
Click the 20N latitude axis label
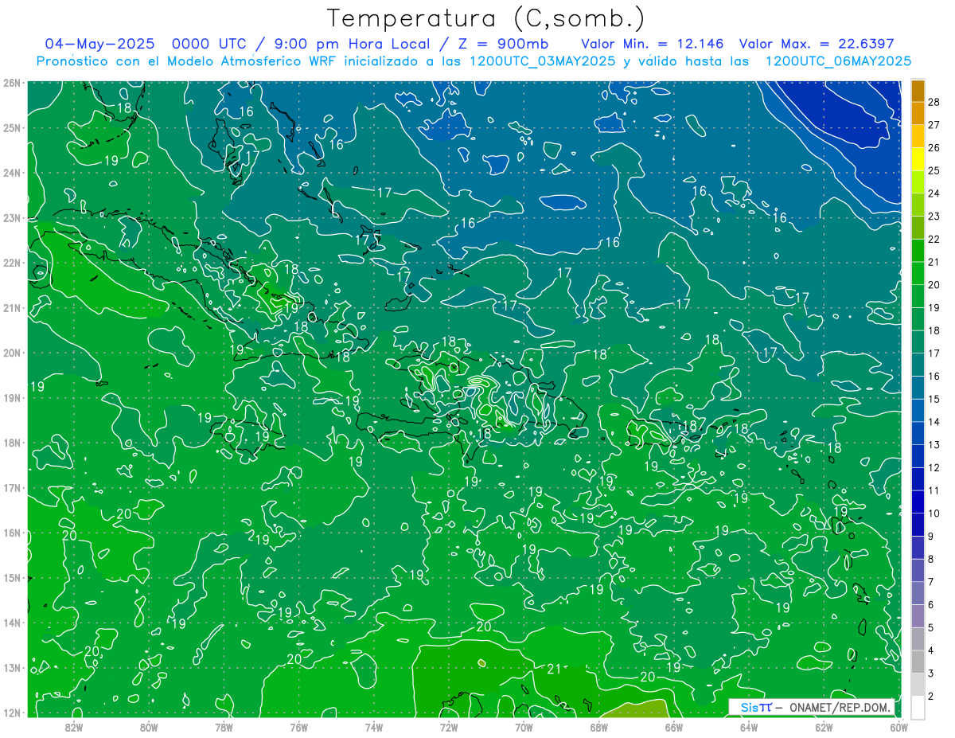(12, 353)
